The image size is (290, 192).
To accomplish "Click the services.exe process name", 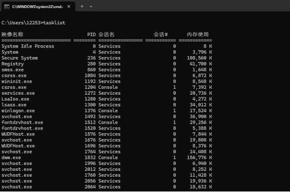I will [x=18, y=93].
